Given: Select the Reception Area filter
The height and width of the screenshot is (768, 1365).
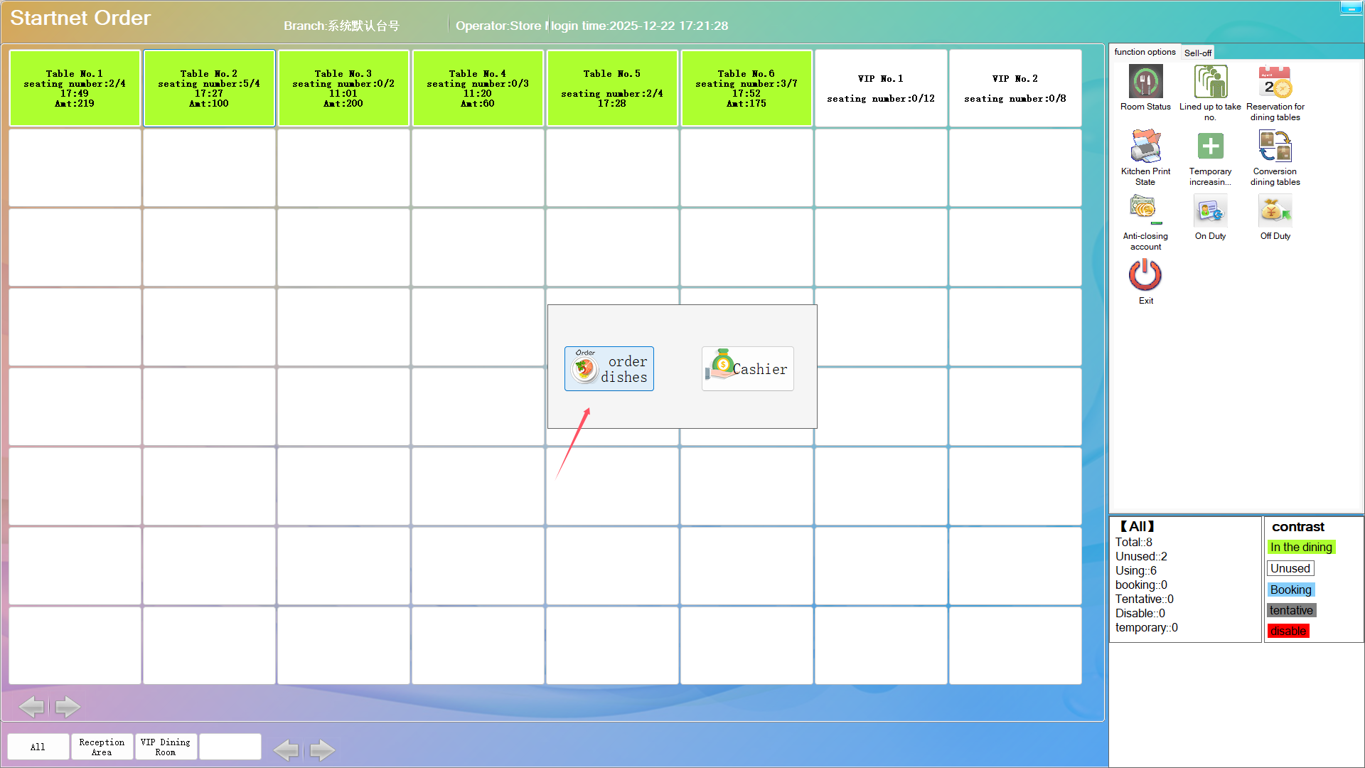Looking at the screenshot, I should 102,747.
